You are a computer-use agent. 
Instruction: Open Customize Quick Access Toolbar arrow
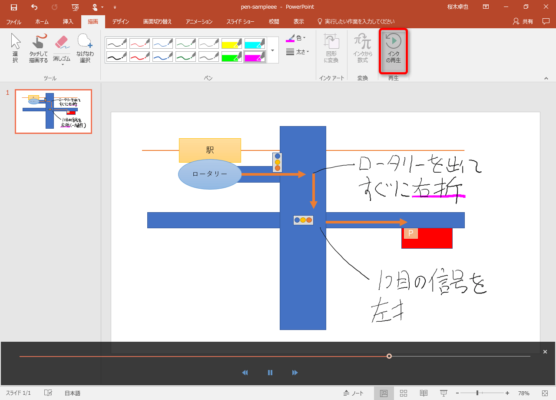pos(115,7)
